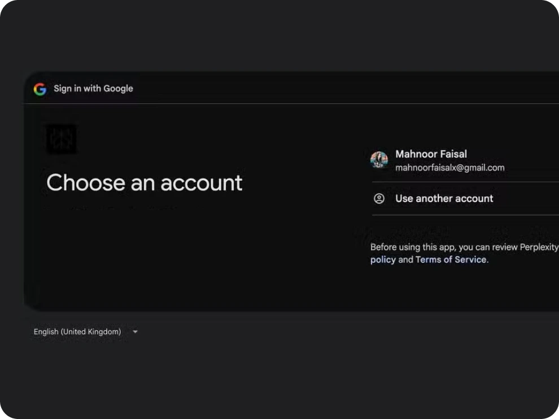Click the Perplexity app logo
This screenshot has width=559, height=419.
pyautogui.click(x=61, y=139)
